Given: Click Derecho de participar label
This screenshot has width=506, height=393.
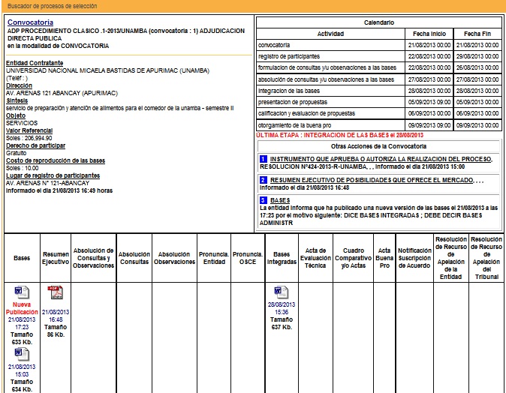Looking at the screenshot, I should point(35,145).
